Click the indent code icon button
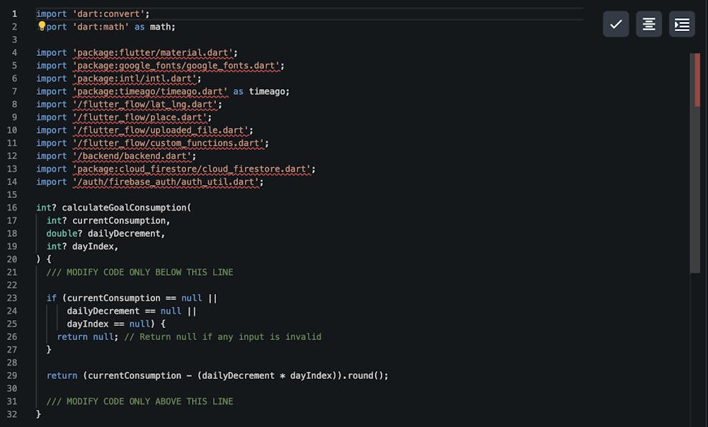The height and width of the screenshot is (427, 708). (x=682, y=24)
